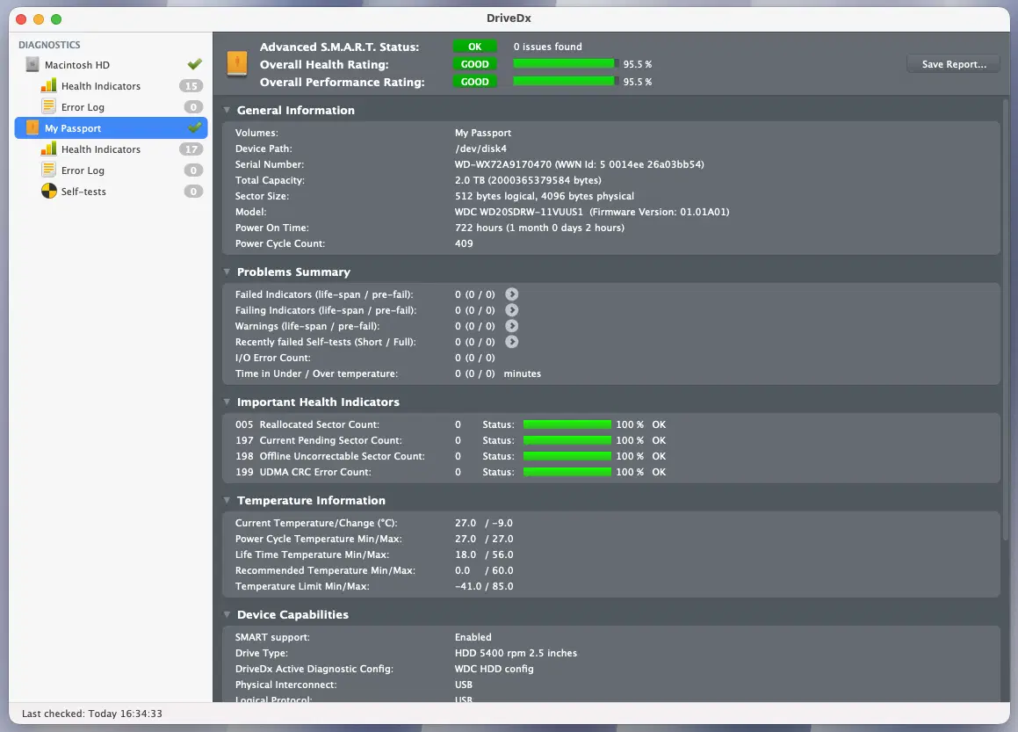
Task: Open Health Indicators under My Passport
Action: [111, 149]
